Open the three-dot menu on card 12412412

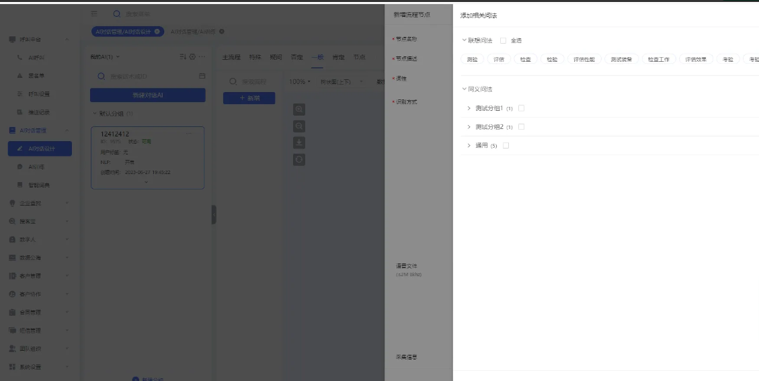coord(191,134)
